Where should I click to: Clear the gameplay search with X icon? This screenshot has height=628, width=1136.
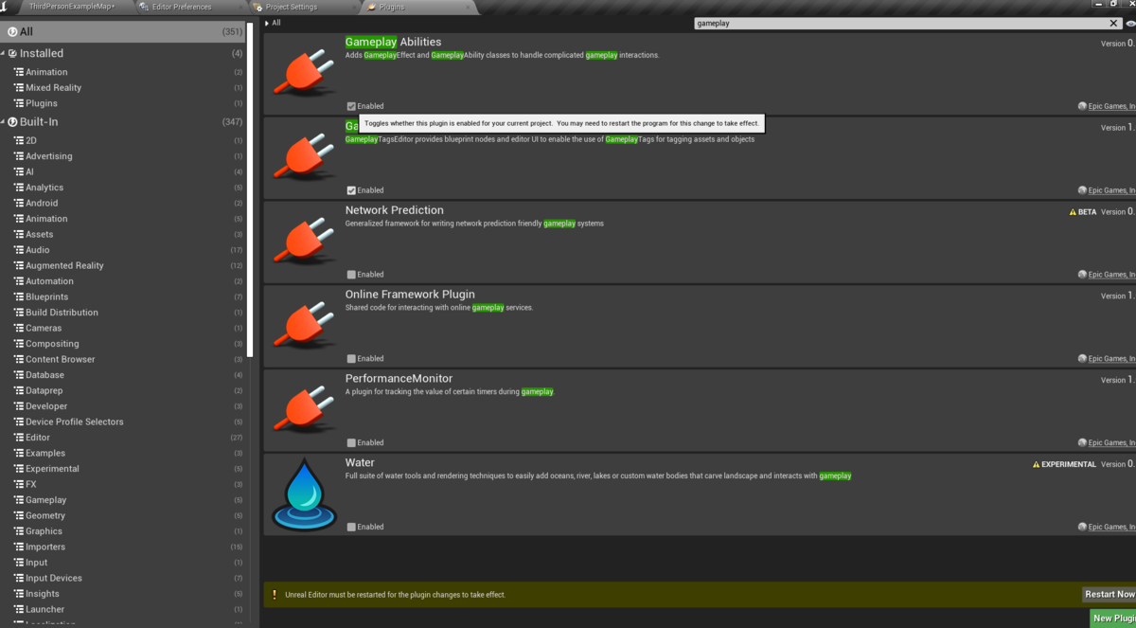1113,24
